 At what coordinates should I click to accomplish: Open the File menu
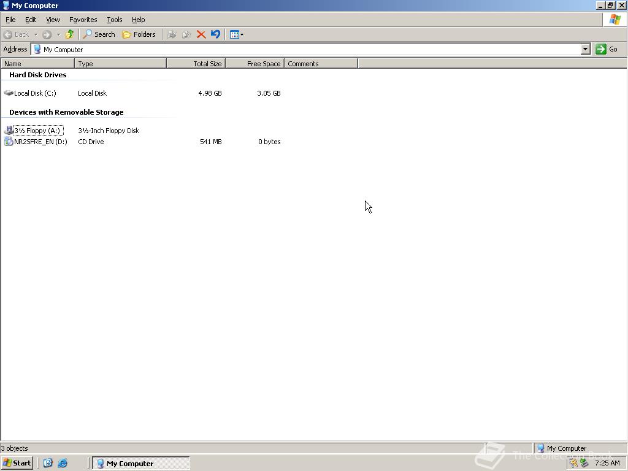(10, 20)
